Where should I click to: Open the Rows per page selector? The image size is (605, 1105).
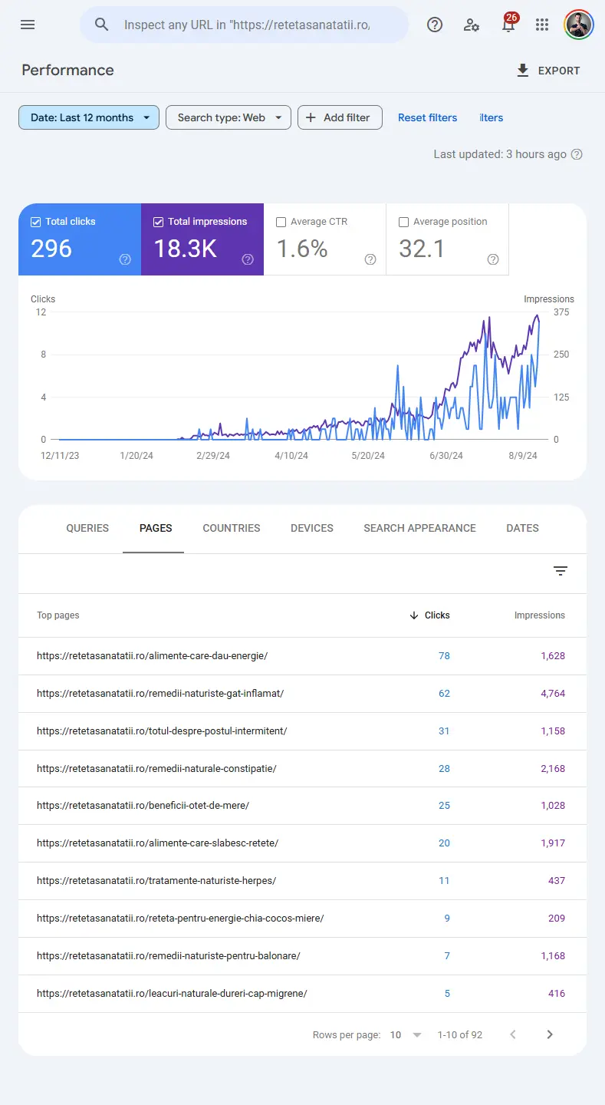[404, 1034]
